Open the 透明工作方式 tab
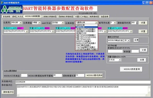 (x=18, y=16)
